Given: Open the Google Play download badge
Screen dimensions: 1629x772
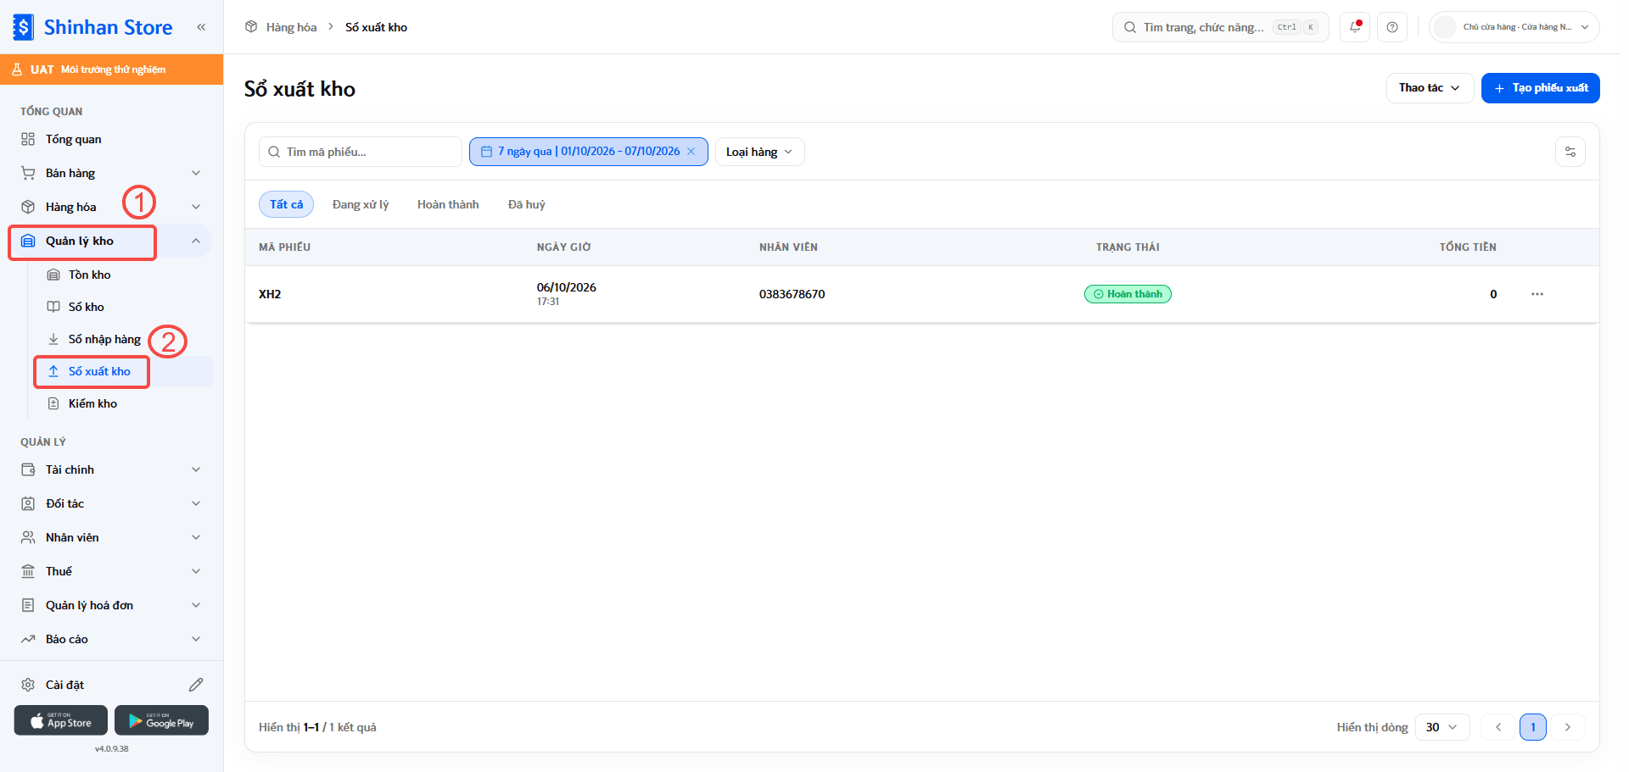Looking at the screenshot, I should (161, 720).
